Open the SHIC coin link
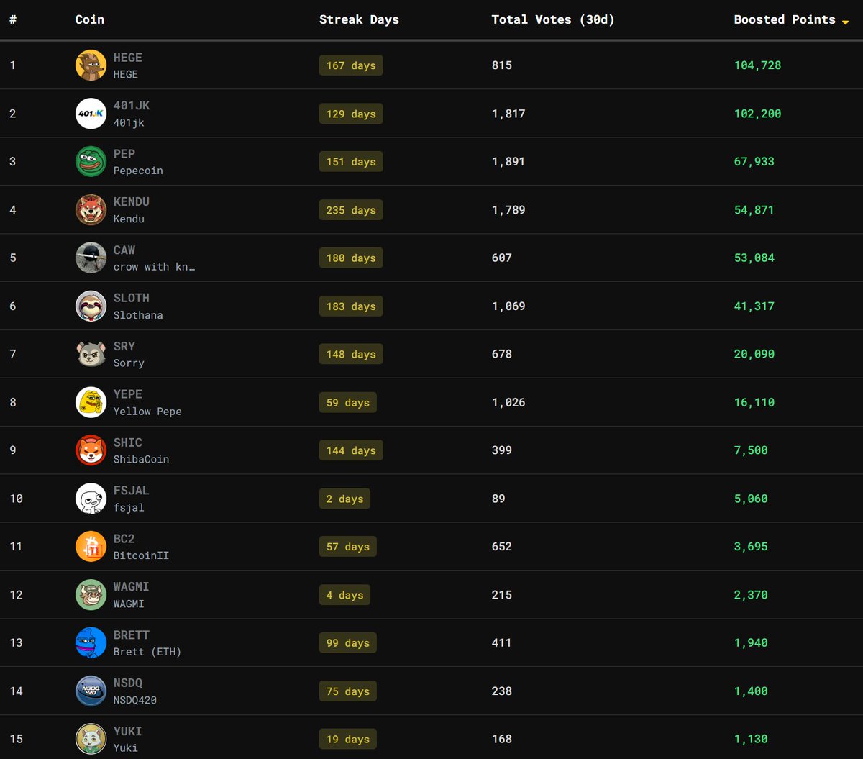The image size is (863, 759). click(x=128, y=442)
